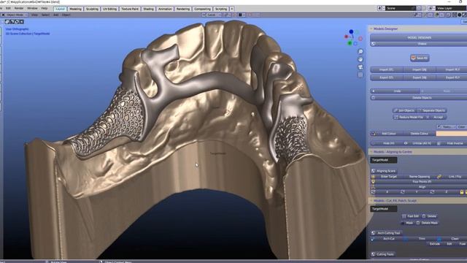
Task: Switch to the Compositing workspace tab
Action: pos(202,9)
